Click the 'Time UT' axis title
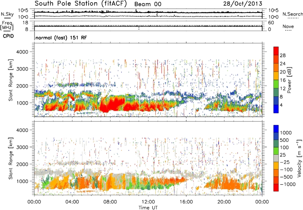Image resolution: width=303 pixels, height=210 pixels. click(x=148, y=208)
